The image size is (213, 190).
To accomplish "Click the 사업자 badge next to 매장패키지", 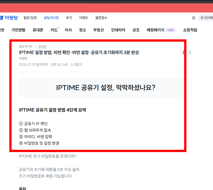I will coord(171,30).
